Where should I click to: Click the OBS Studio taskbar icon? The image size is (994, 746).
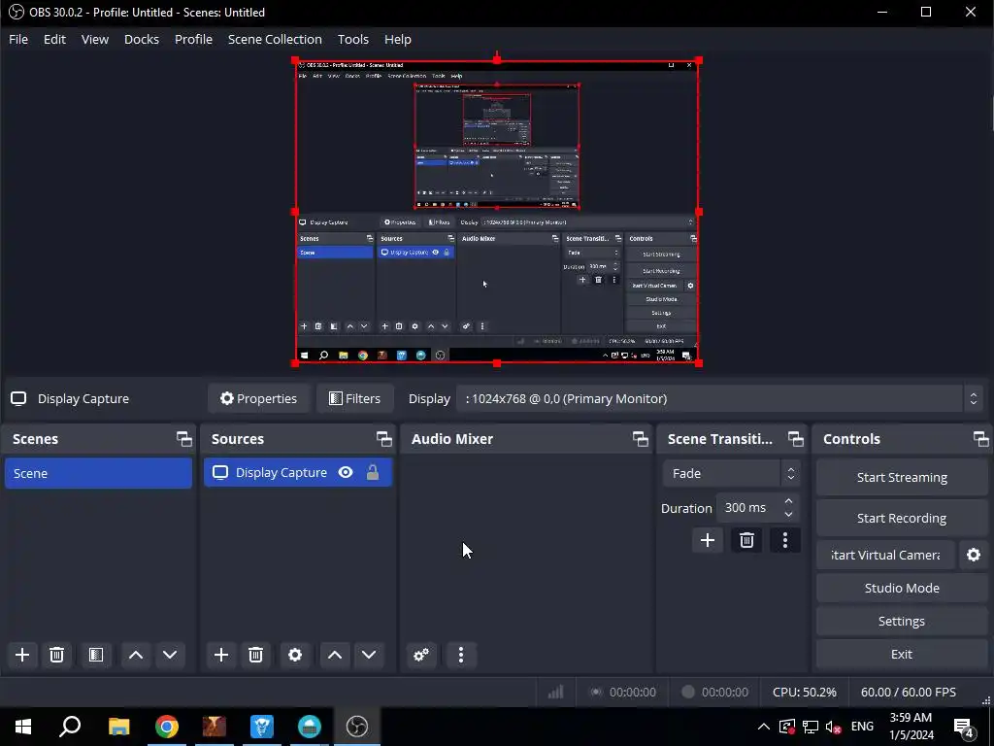tap(357, 727)
